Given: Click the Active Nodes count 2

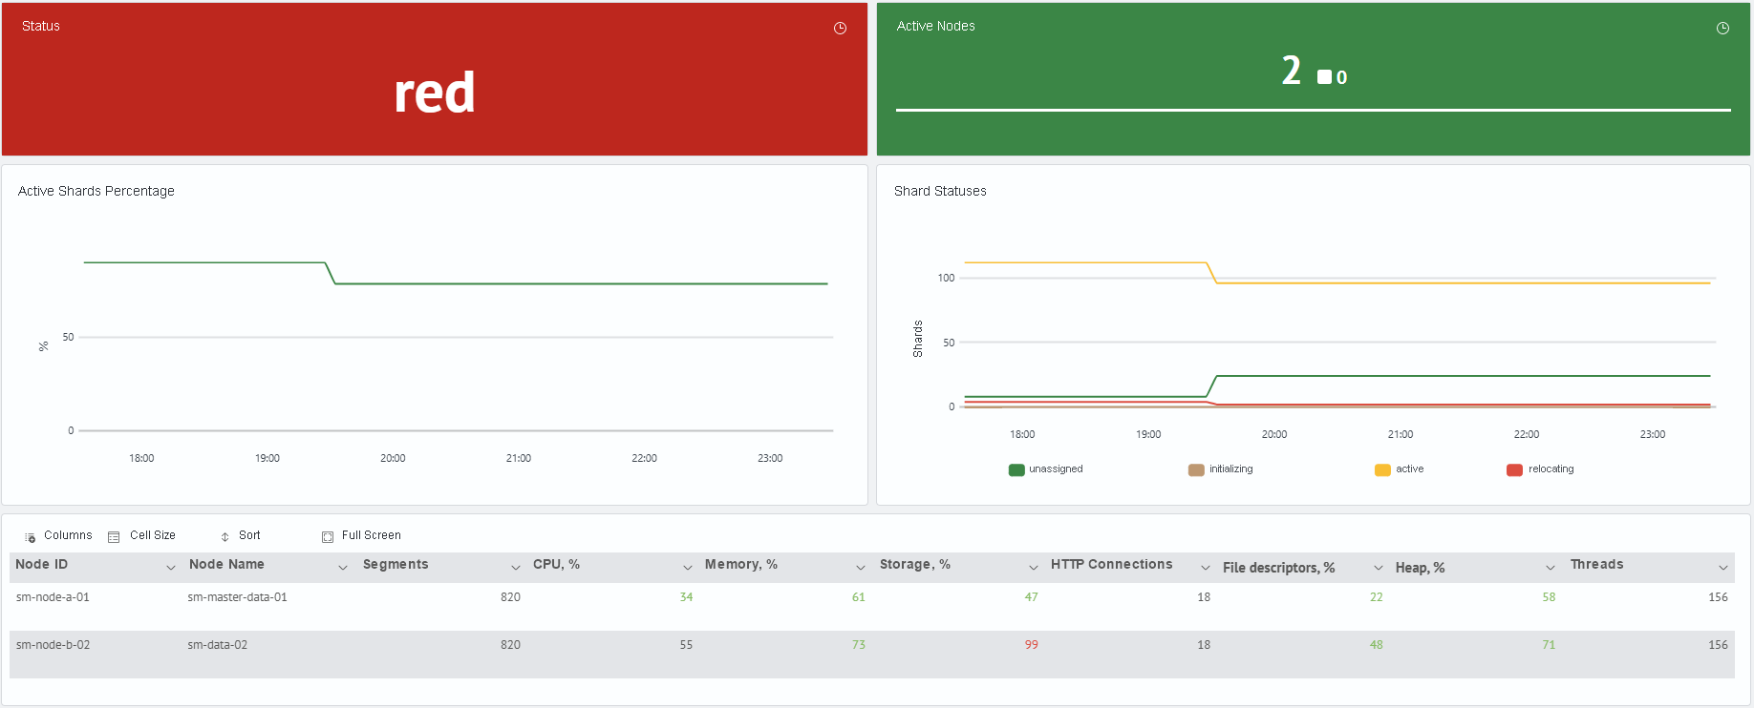Looking at the screenshot, I should click(x=1291, y=71).
